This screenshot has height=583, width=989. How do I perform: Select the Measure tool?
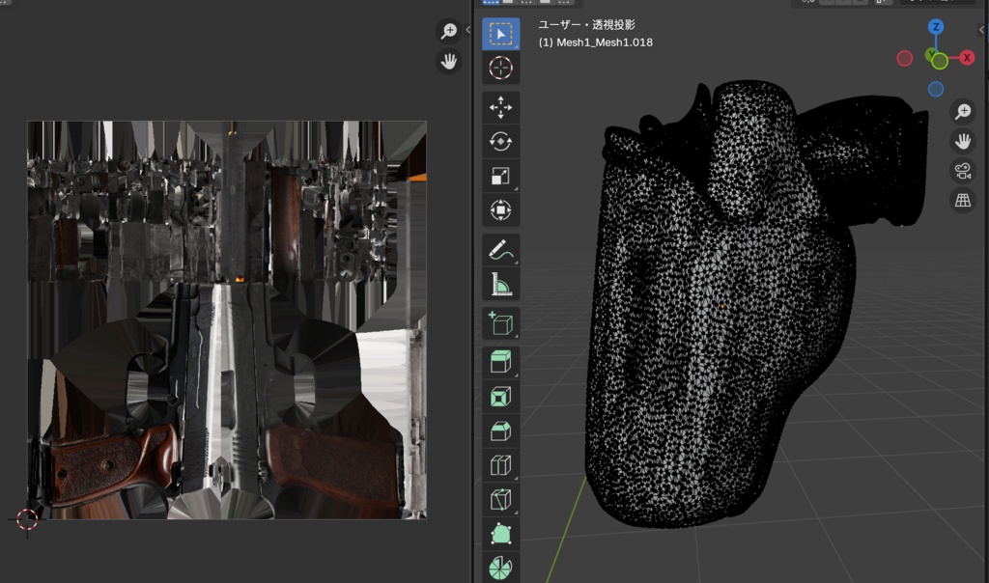click(x=501, y=284)
